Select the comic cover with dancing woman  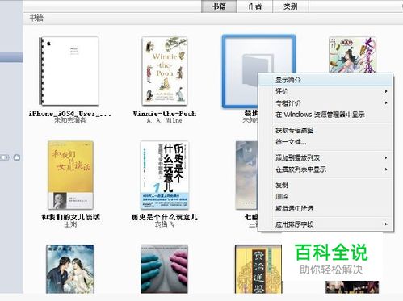[x=352, y=55]
